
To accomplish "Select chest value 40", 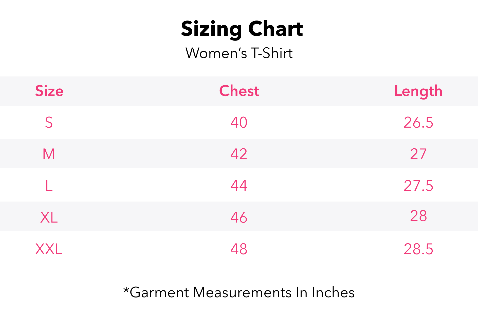I will coord(239,123).
